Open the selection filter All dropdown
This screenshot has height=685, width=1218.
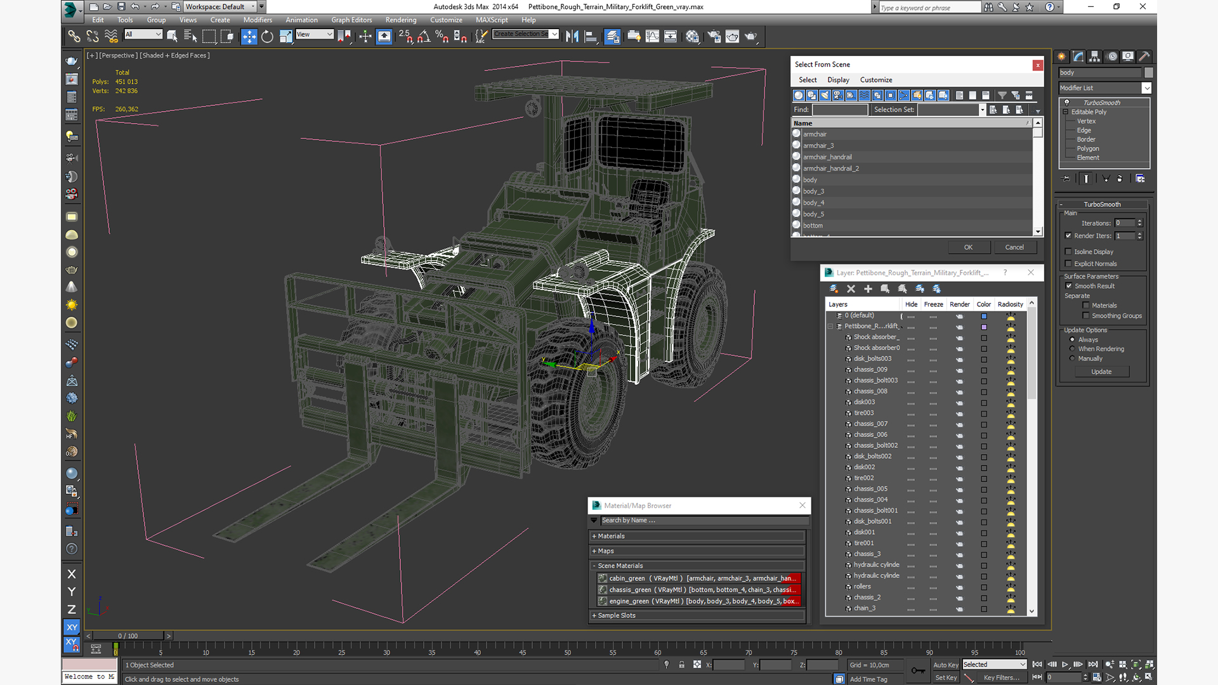tap(143, 34)
